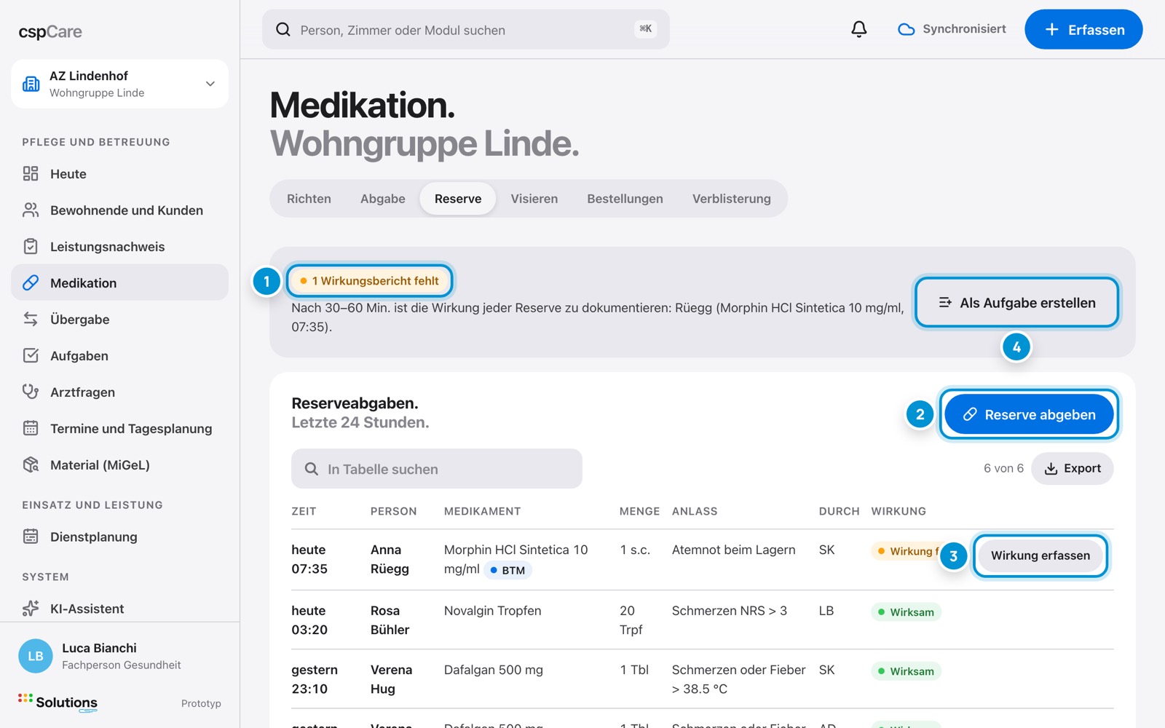1165x728 pixels.
Task: Click the Person, Zimmer oder Modul search bar
Action: (466, 29)
